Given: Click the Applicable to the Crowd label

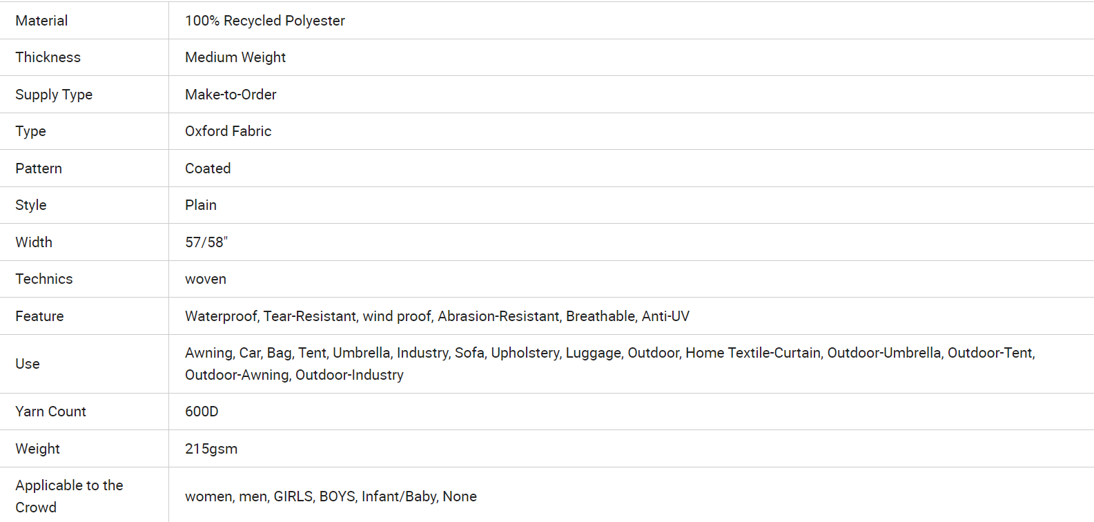Looking at the screenshot, I should pos(69,496).
